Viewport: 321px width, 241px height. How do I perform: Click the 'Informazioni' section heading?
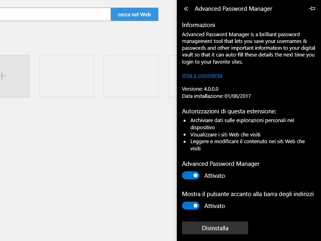click(198, 25)
